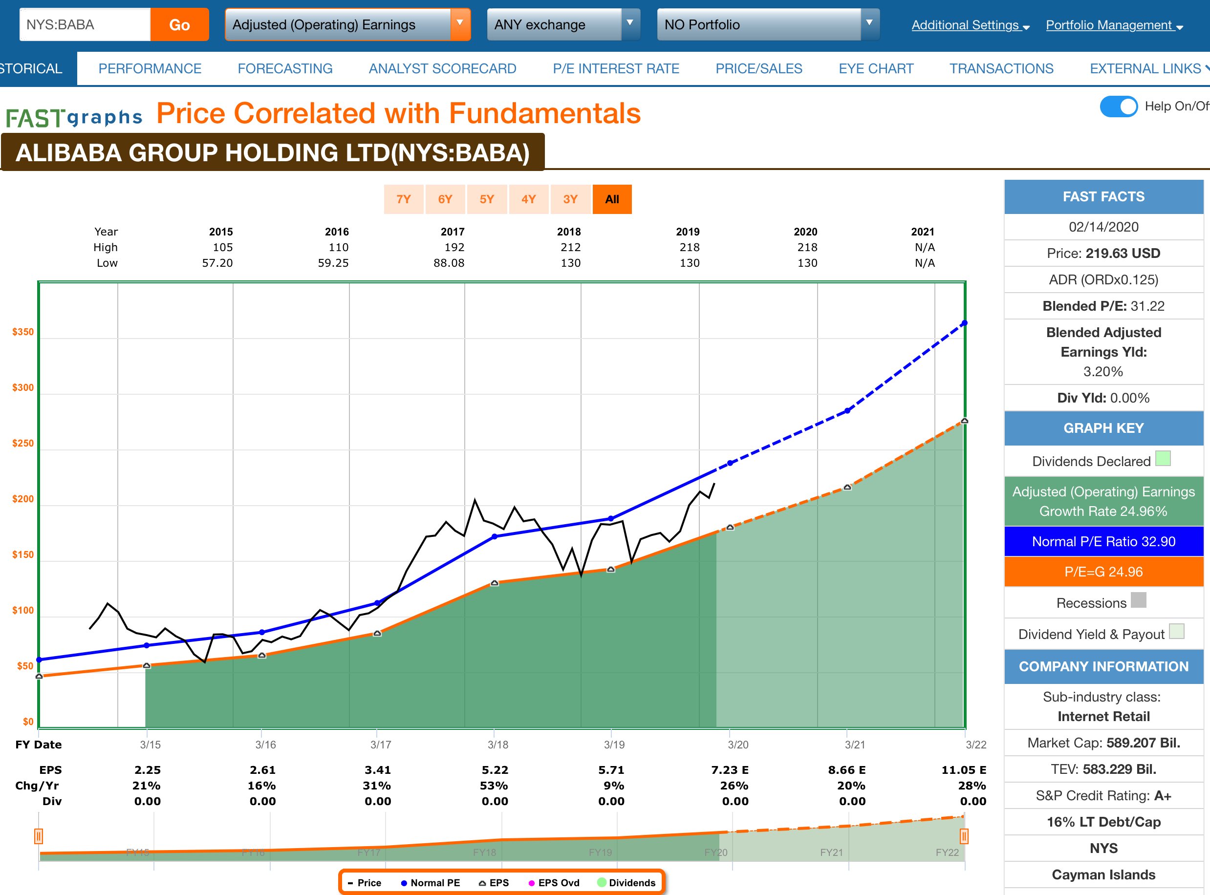Open the ANALYST SCORECARD tab
This screenshot has width=1210, height=895.
[442, 69]
